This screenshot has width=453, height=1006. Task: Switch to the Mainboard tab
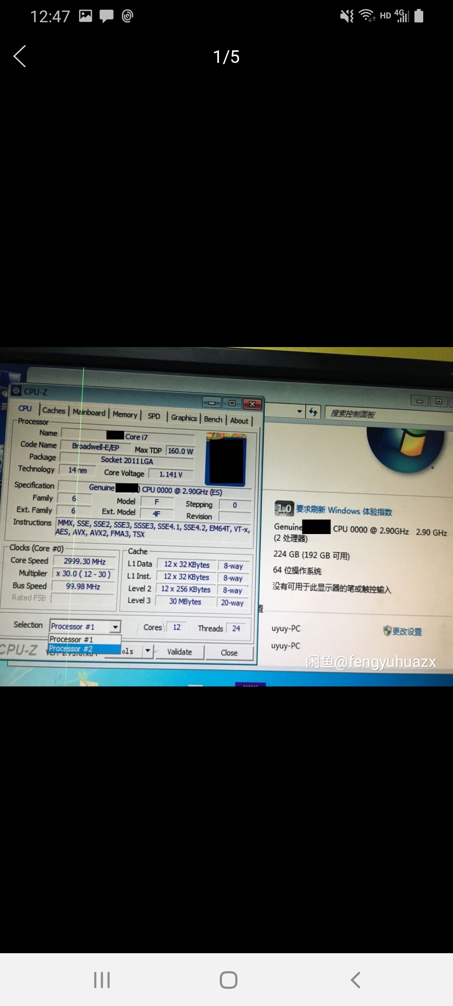[x=89, y=412]
